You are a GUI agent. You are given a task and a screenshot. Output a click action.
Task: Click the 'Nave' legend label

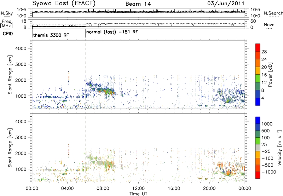point(269,25)
